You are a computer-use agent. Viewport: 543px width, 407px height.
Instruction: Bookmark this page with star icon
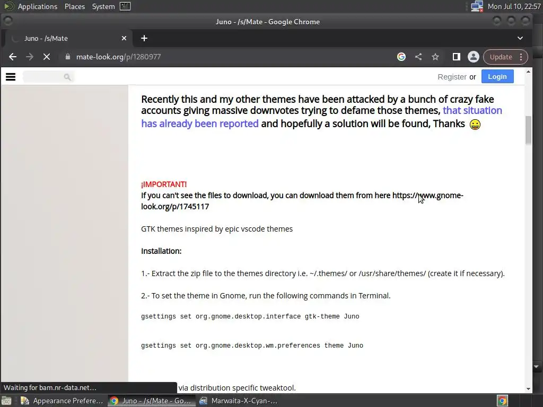435,57
